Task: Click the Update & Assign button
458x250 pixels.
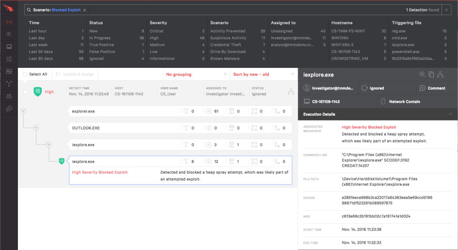Action: [x=75, y=74]
